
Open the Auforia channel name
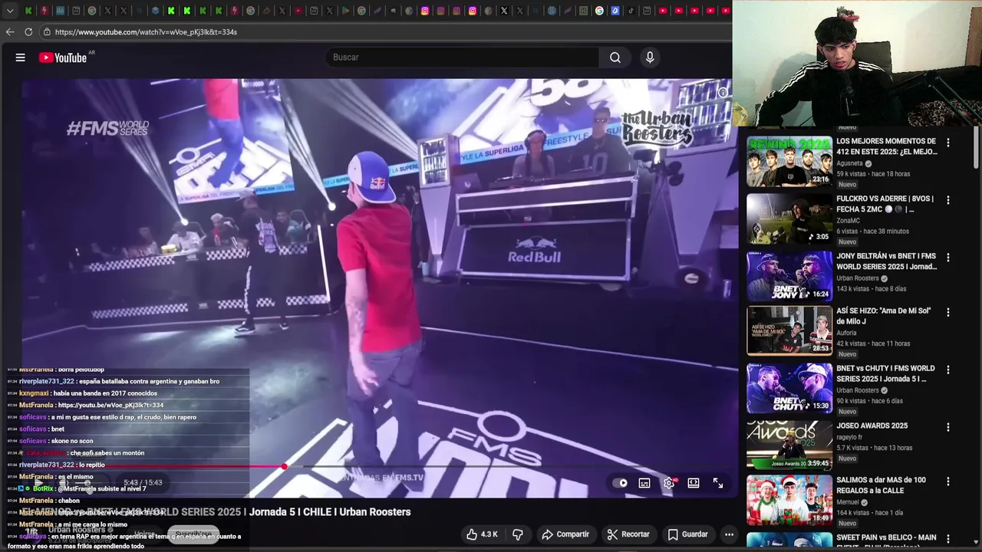point(846,333)
